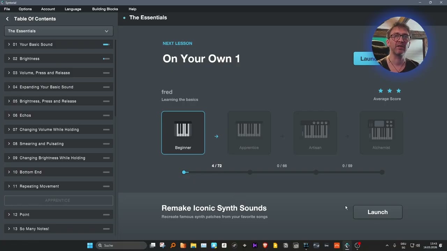The height and width of the screenshot is (251, 447).
Task: Click the APPRENTICE section divider button
Action: [59, 200]
